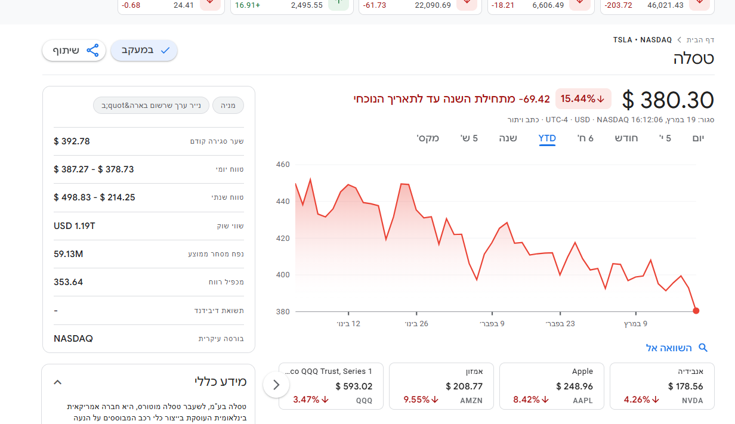Open the דף הבית breadcrumb link
The height and width of the screenshot is (424, 735).
pos(700,40)
